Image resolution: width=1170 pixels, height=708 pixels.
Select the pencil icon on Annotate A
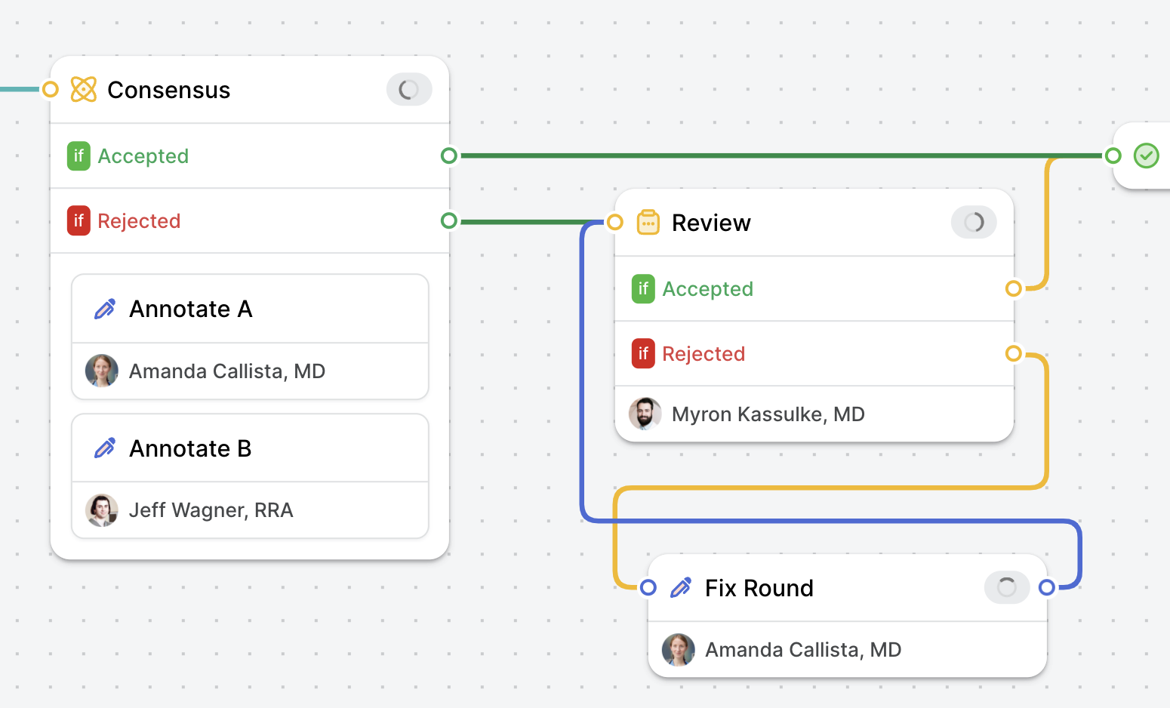(105, 308)
